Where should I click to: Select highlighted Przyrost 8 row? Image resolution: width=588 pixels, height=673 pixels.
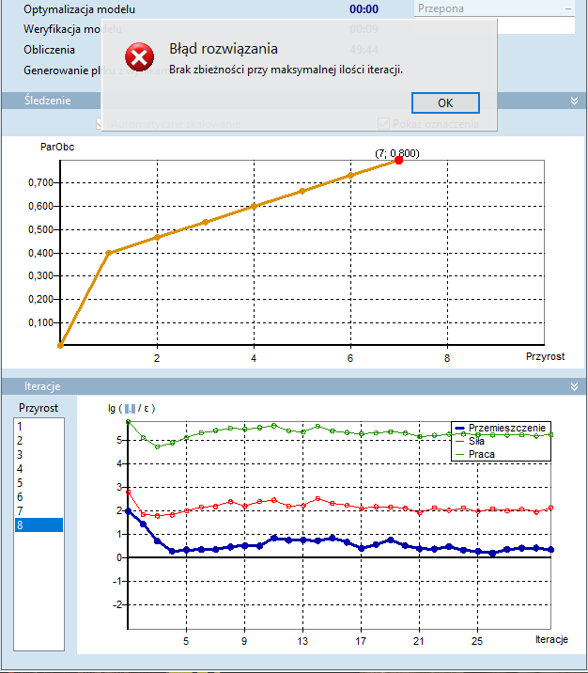pos(39,524)
